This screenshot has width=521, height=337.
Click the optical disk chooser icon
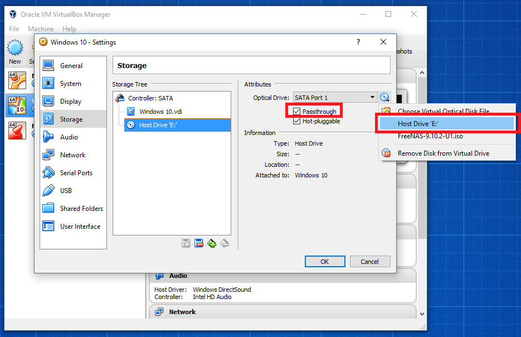(x=385, y=97)
